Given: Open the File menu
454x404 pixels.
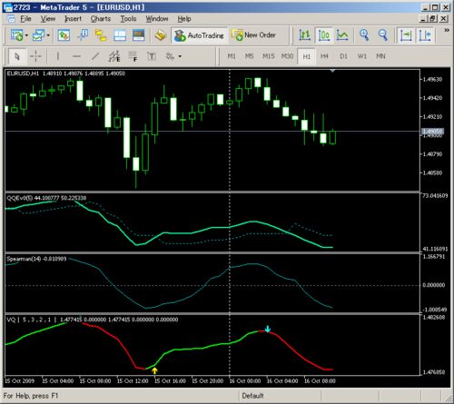Looking at the screenshot, I should pos(25,19).
